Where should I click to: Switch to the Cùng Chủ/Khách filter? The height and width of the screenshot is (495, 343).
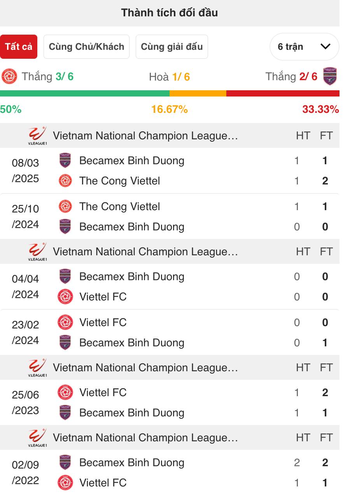pos(86,47)
